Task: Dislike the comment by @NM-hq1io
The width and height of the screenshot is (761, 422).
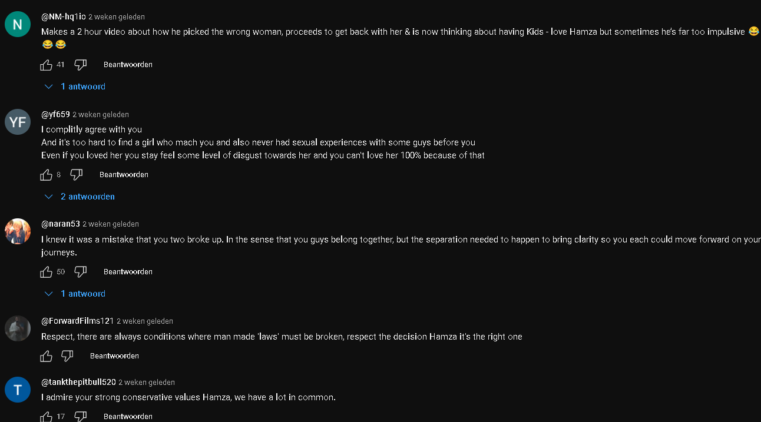Action: [x=81, y=65]
